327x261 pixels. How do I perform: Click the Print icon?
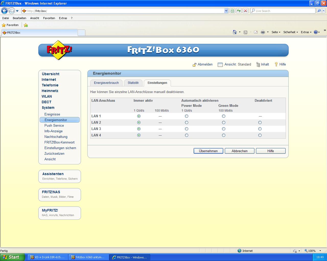pyautogui.click(x=263, y=32)
